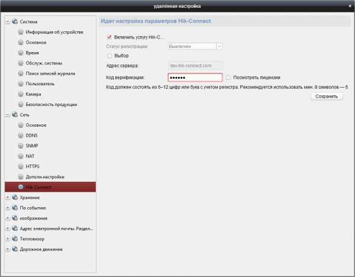Image resolution: width=355 pixels, height=277 pixels.
Task: Click the Код верификации password field
Action: [x=195, y=77]
